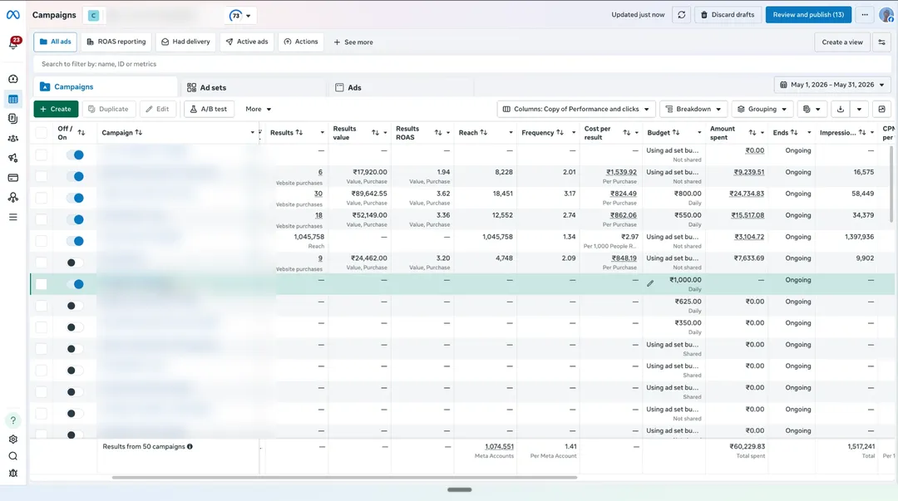Screen dimensions: 898x501
Task: Open the 30 results link
Action: (x=318, y=194)
